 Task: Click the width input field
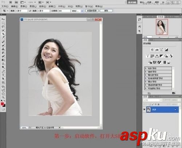(21, 11)
